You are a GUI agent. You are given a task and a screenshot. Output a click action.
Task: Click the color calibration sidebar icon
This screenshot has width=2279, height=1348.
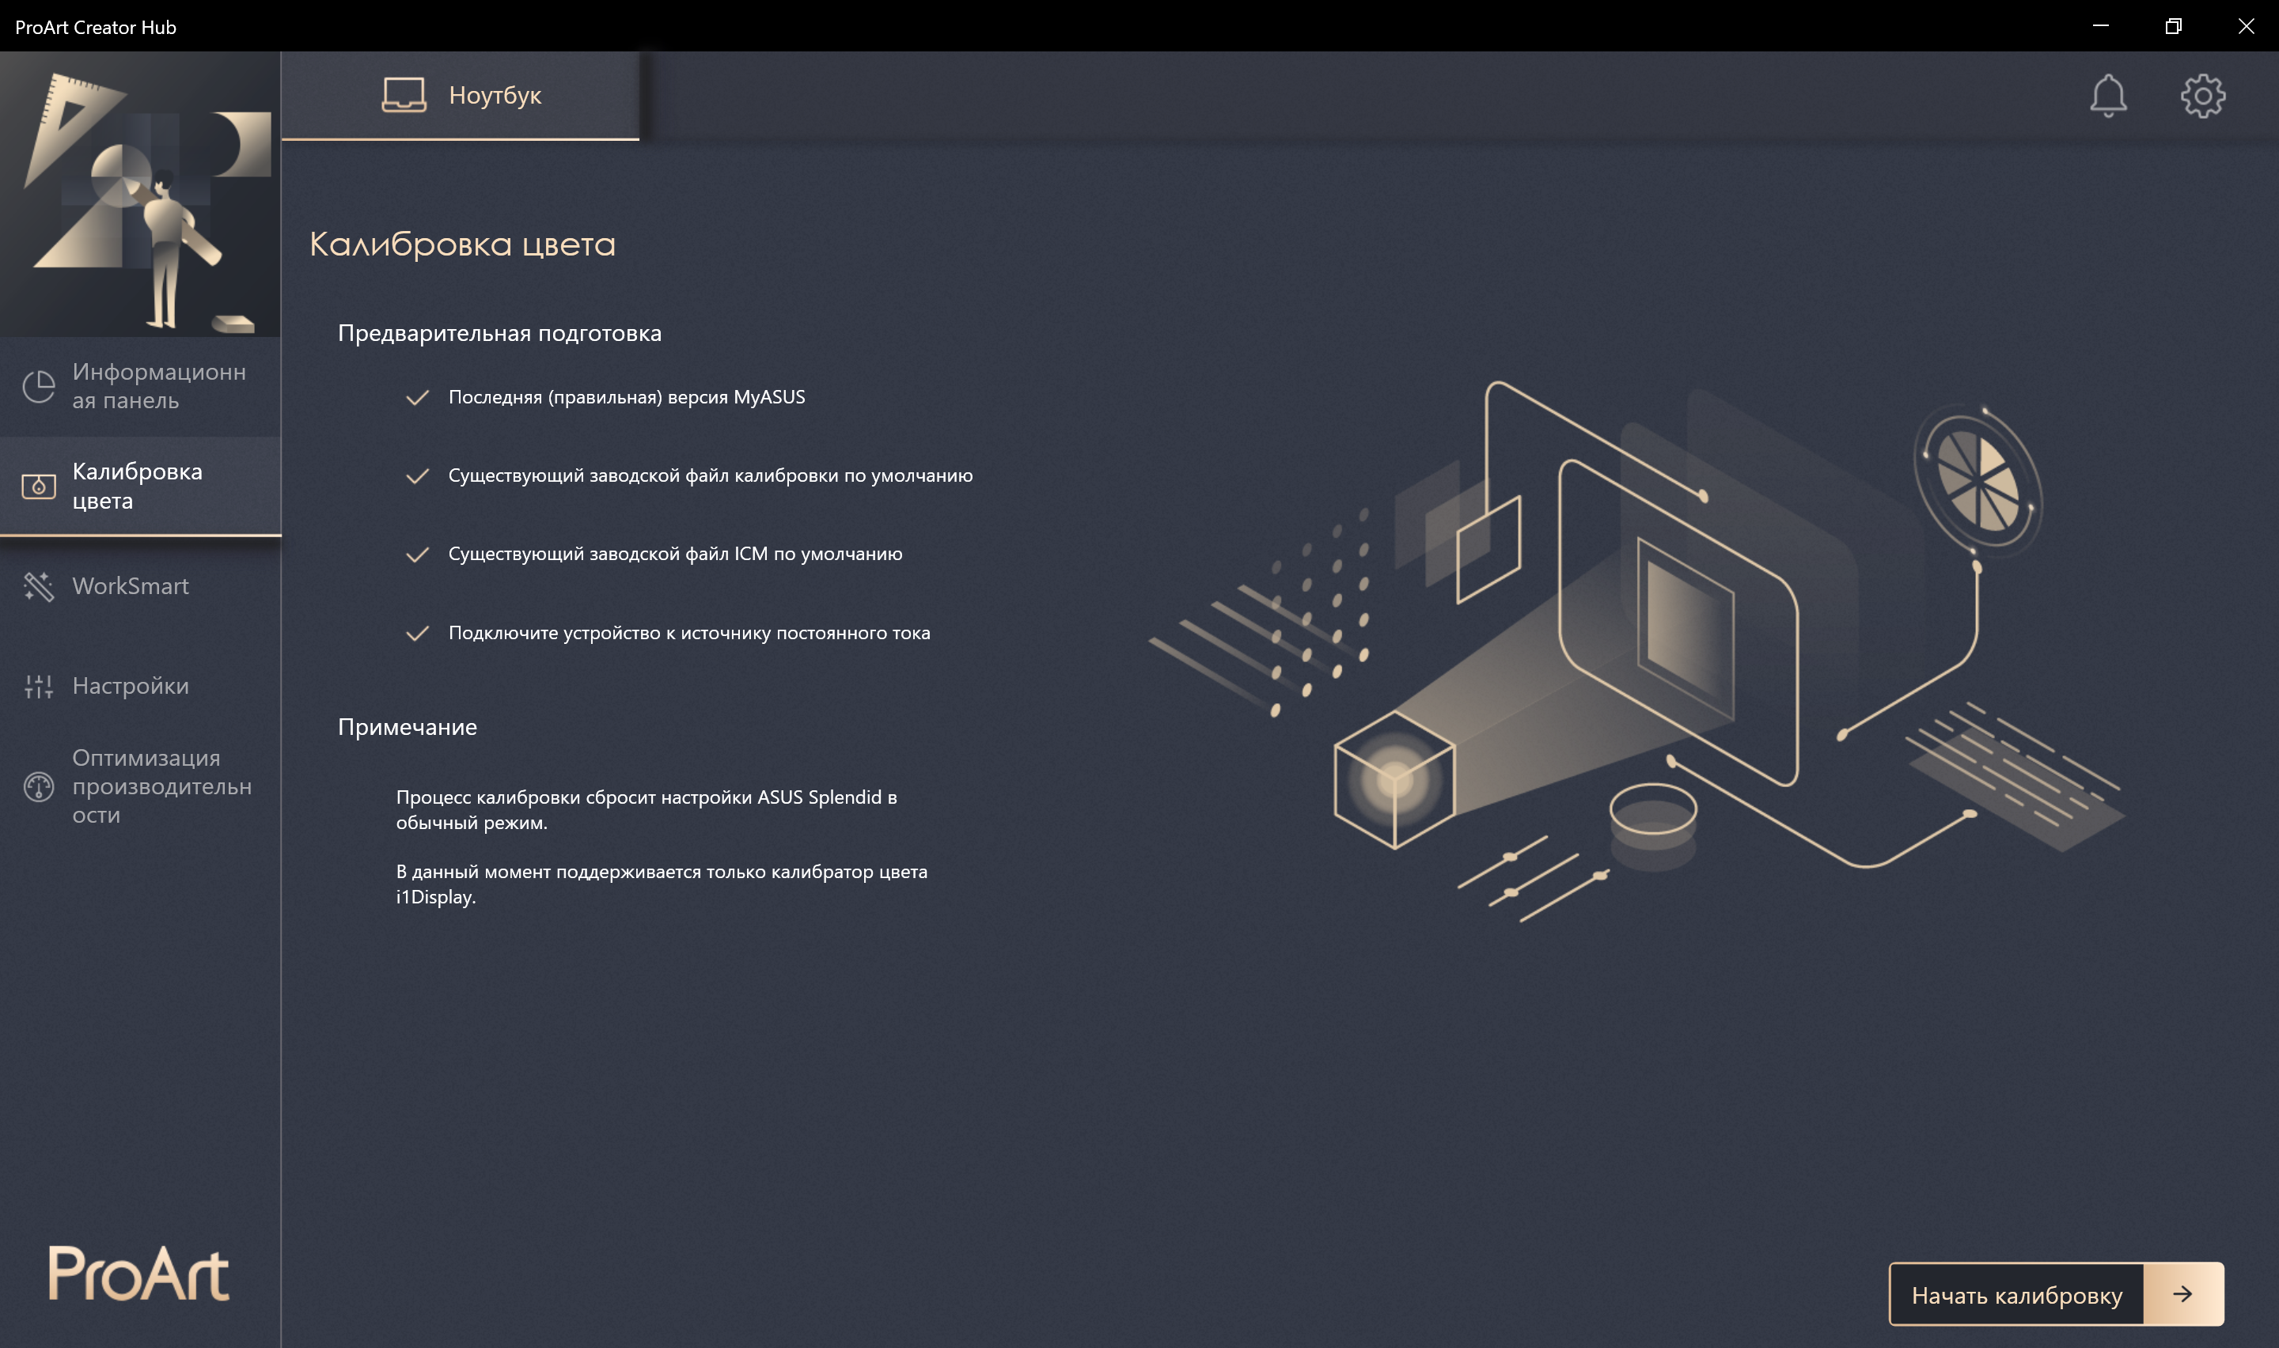[x=38, y=486]
